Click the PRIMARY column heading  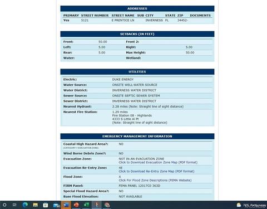pos(71,16)
